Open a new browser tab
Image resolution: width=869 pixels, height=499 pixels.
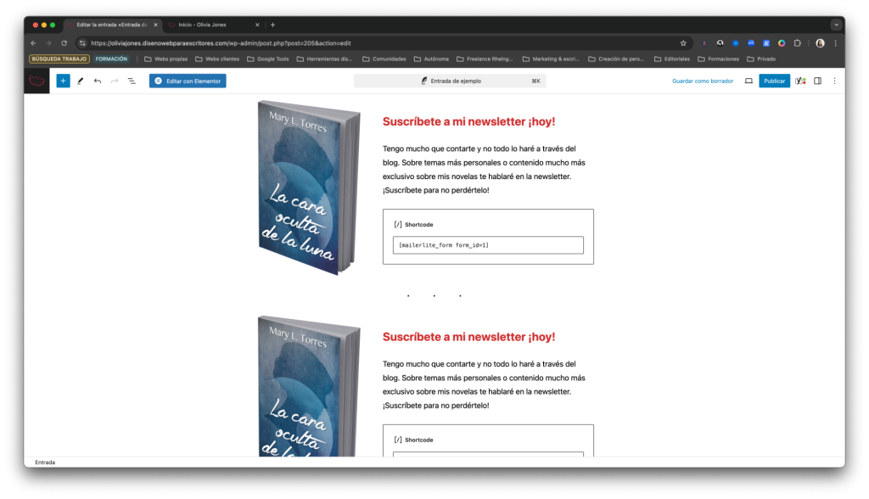coord(272,25)
